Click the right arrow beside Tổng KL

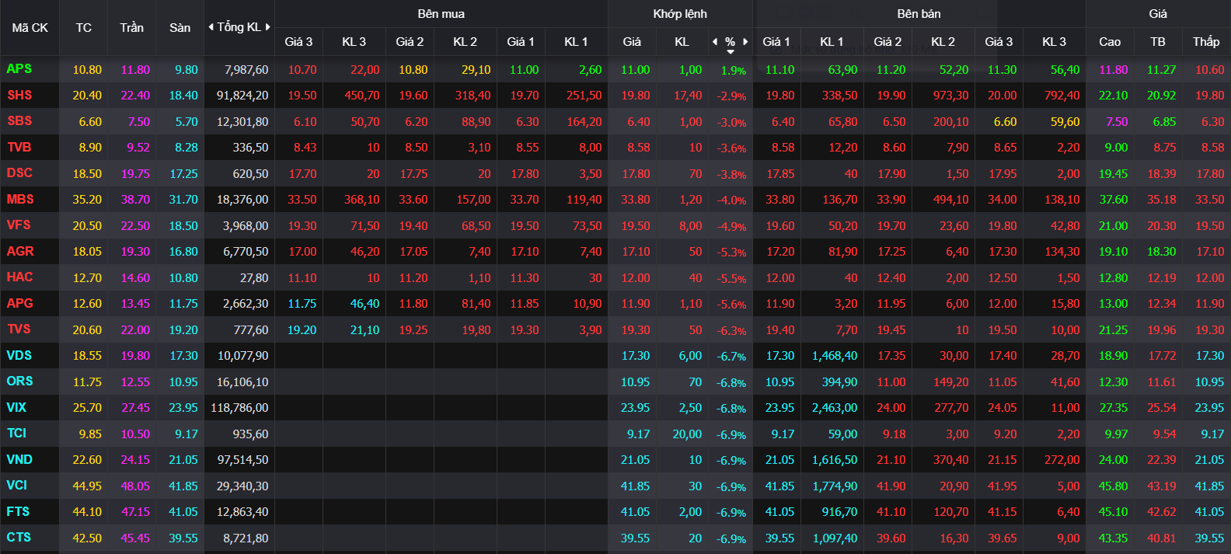click(x=268, y=27)
